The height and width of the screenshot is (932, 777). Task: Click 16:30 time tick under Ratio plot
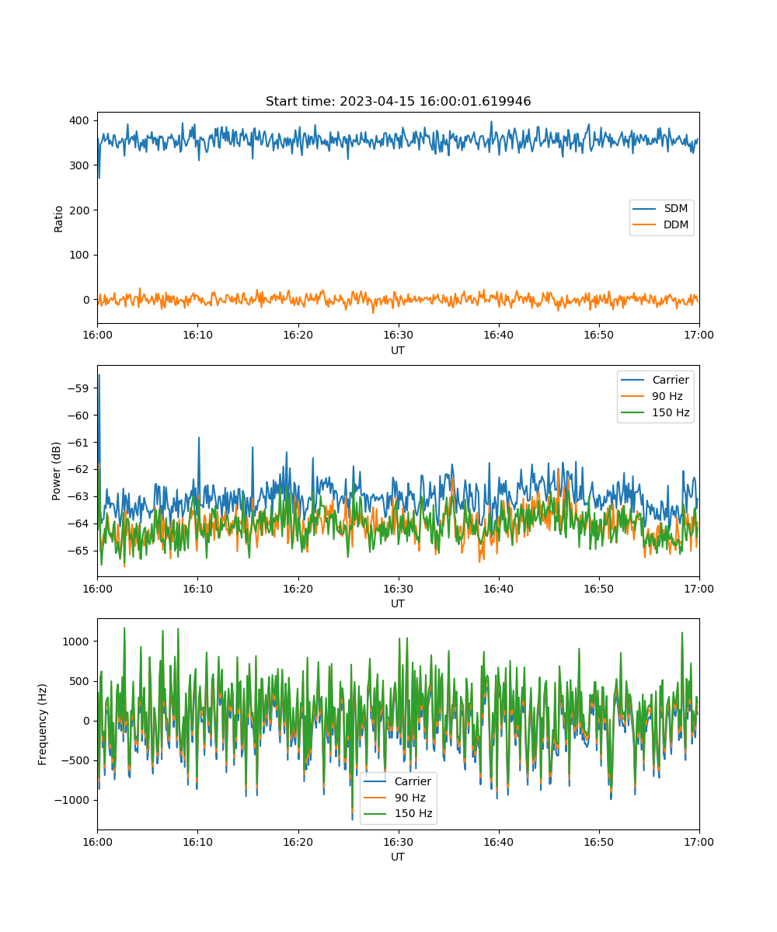[x=398, y=335]
